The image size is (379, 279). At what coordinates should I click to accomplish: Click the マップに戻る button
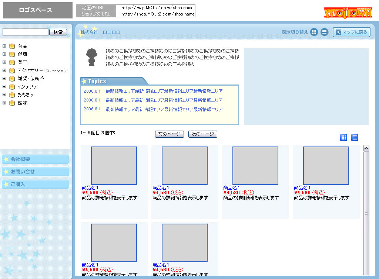[x=352, y=32]
